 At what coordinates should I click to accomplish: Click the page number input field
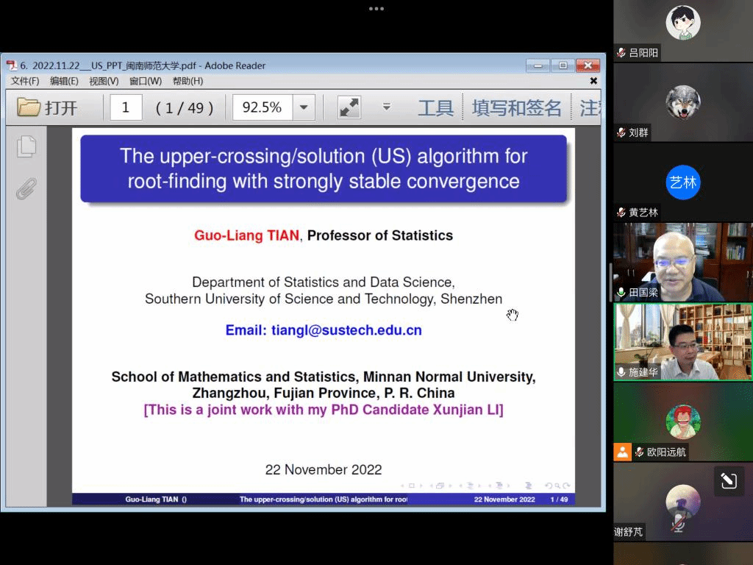coord(126,107)
